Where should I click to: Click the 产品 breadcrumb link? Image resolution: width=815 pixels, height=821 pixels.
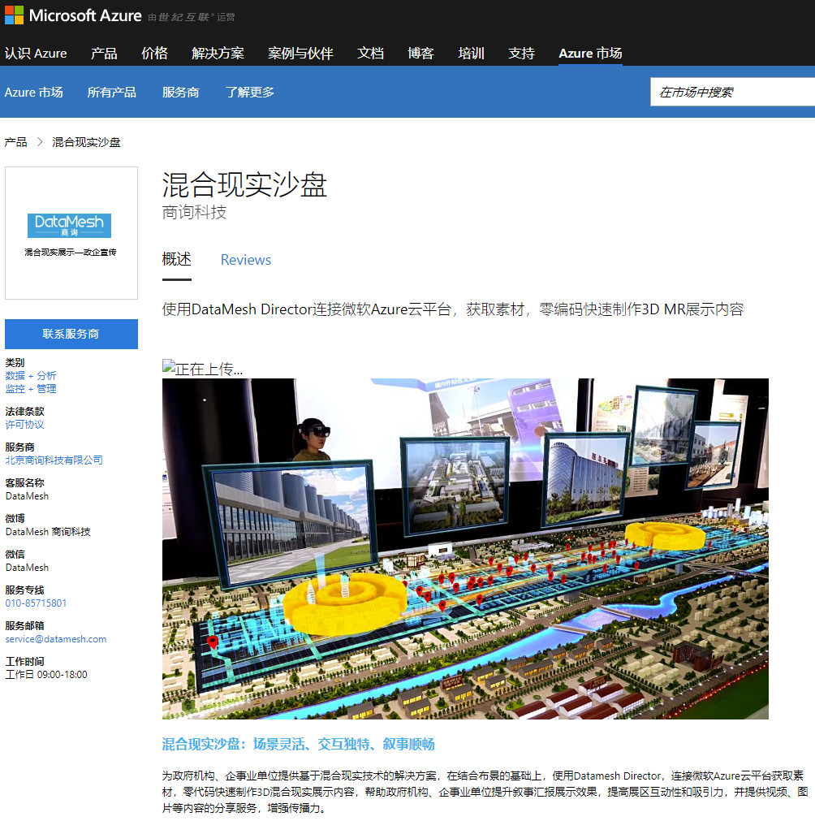click(15, 142)
